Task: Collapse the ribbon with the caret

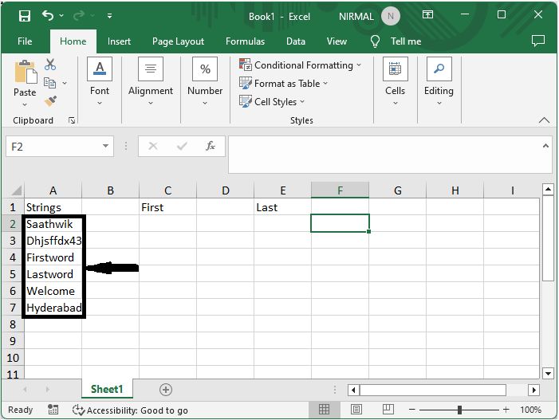Action: [544, 120]
